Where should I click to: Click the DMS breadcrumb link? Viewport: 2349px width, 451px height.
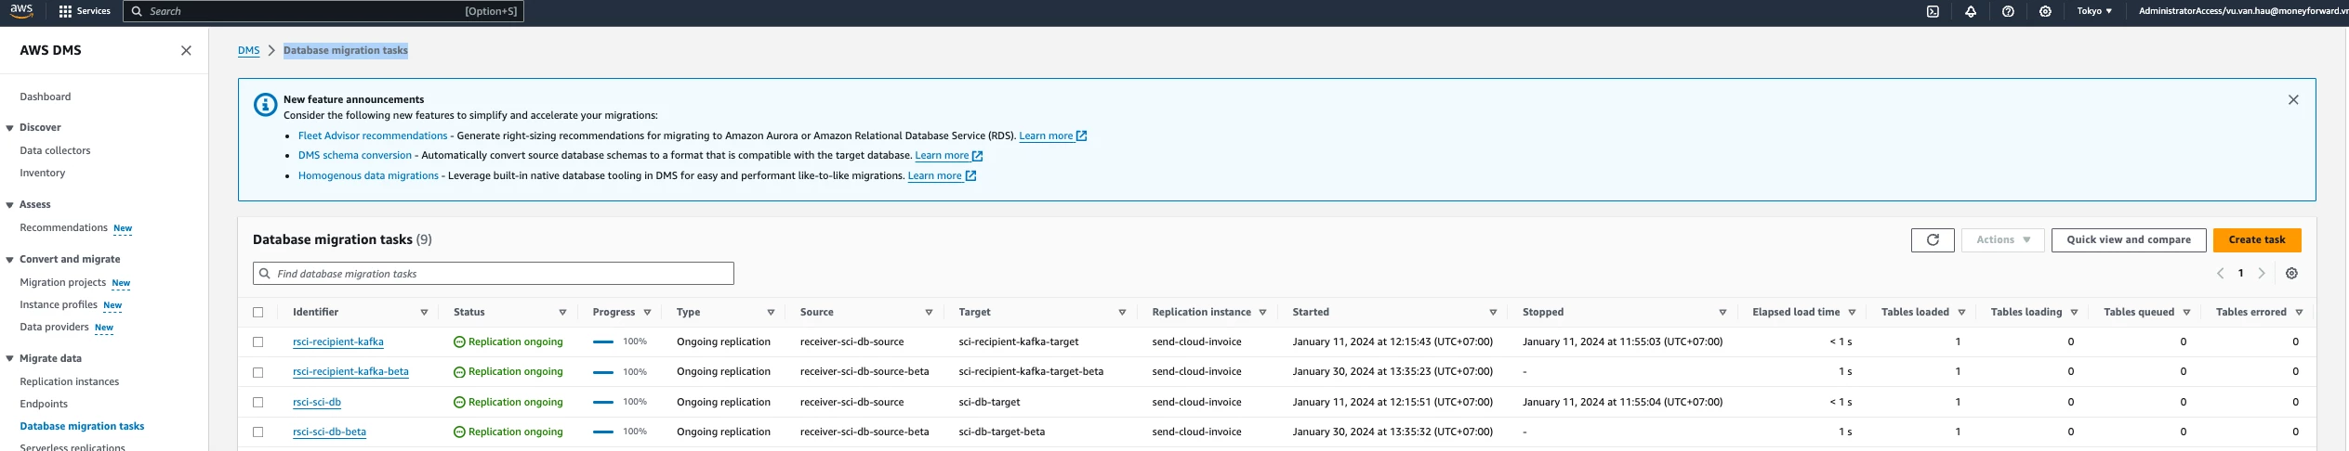[248, 50]
